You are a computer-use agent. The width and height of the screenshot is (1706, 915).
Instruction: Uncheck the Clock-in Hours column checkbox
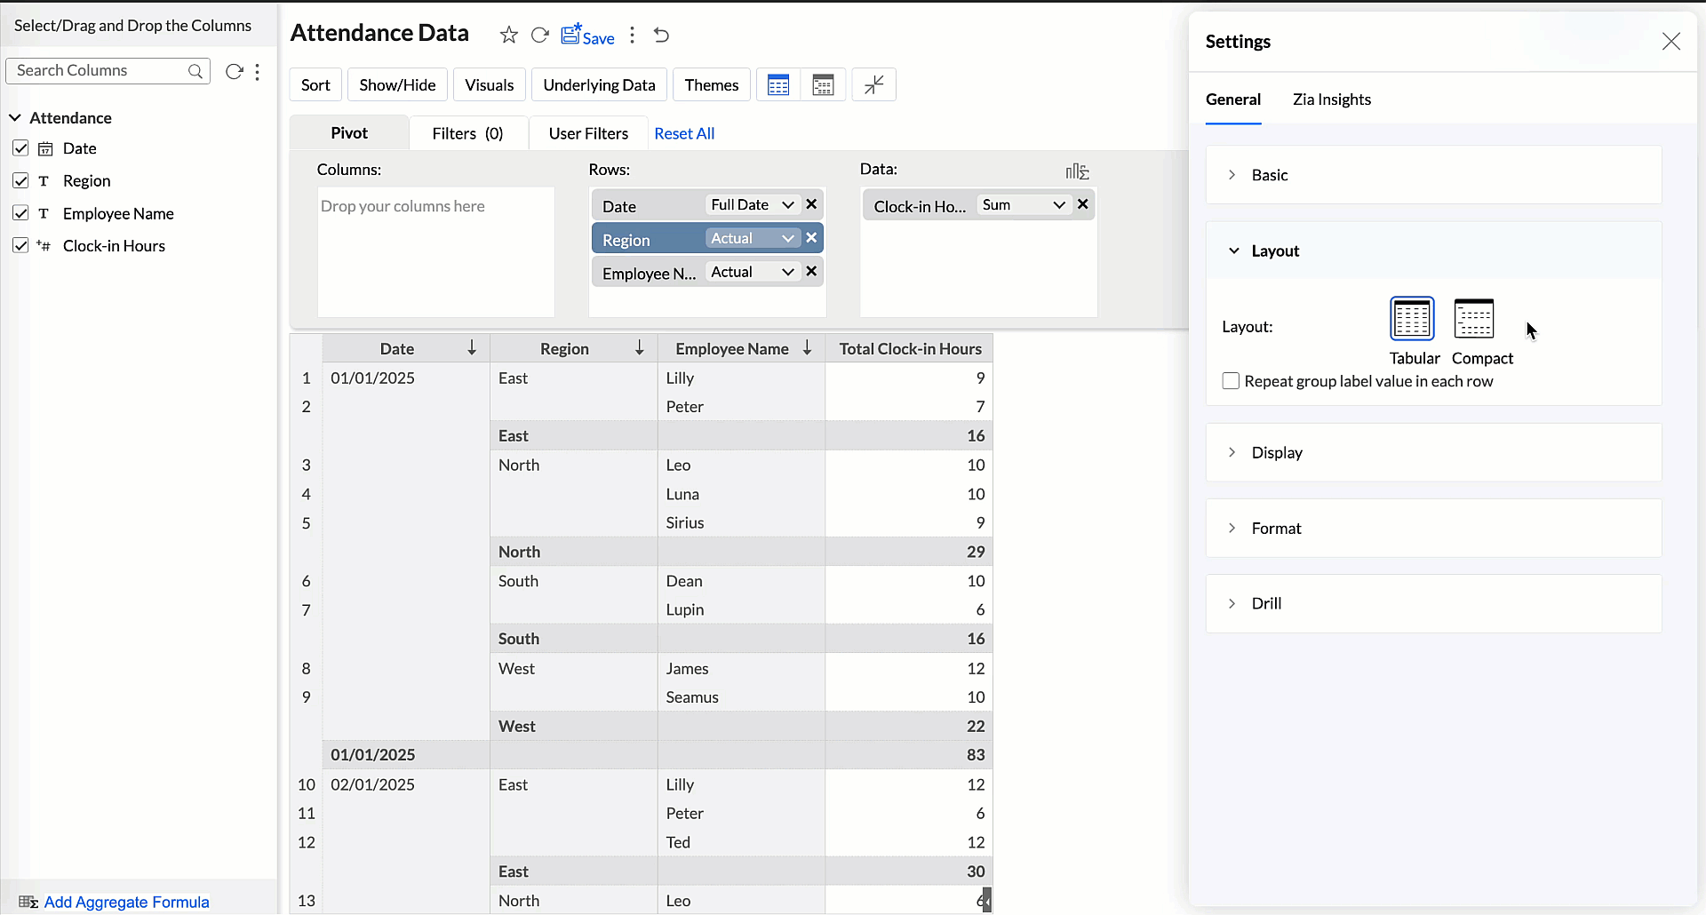20,246
